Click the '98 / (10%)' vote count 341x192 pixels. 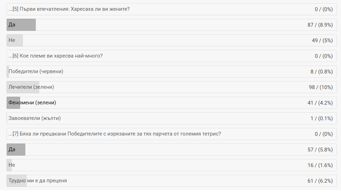tap(321, 87)
